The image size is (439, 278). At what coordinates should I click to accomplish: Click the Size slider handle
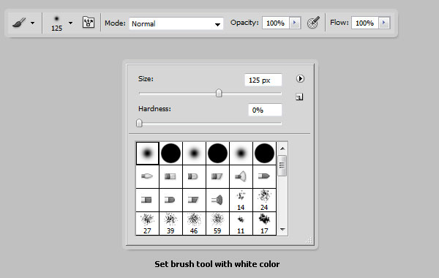pos(219,93)
